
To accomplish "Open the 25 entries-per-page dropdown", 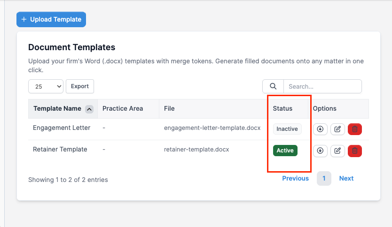I will click(x=46, y=86).
